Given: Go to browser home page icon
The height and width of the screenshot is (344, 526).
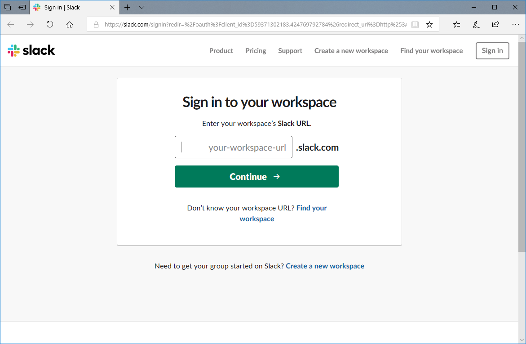Looking at the screenshot, I should (x=70, y=25).
